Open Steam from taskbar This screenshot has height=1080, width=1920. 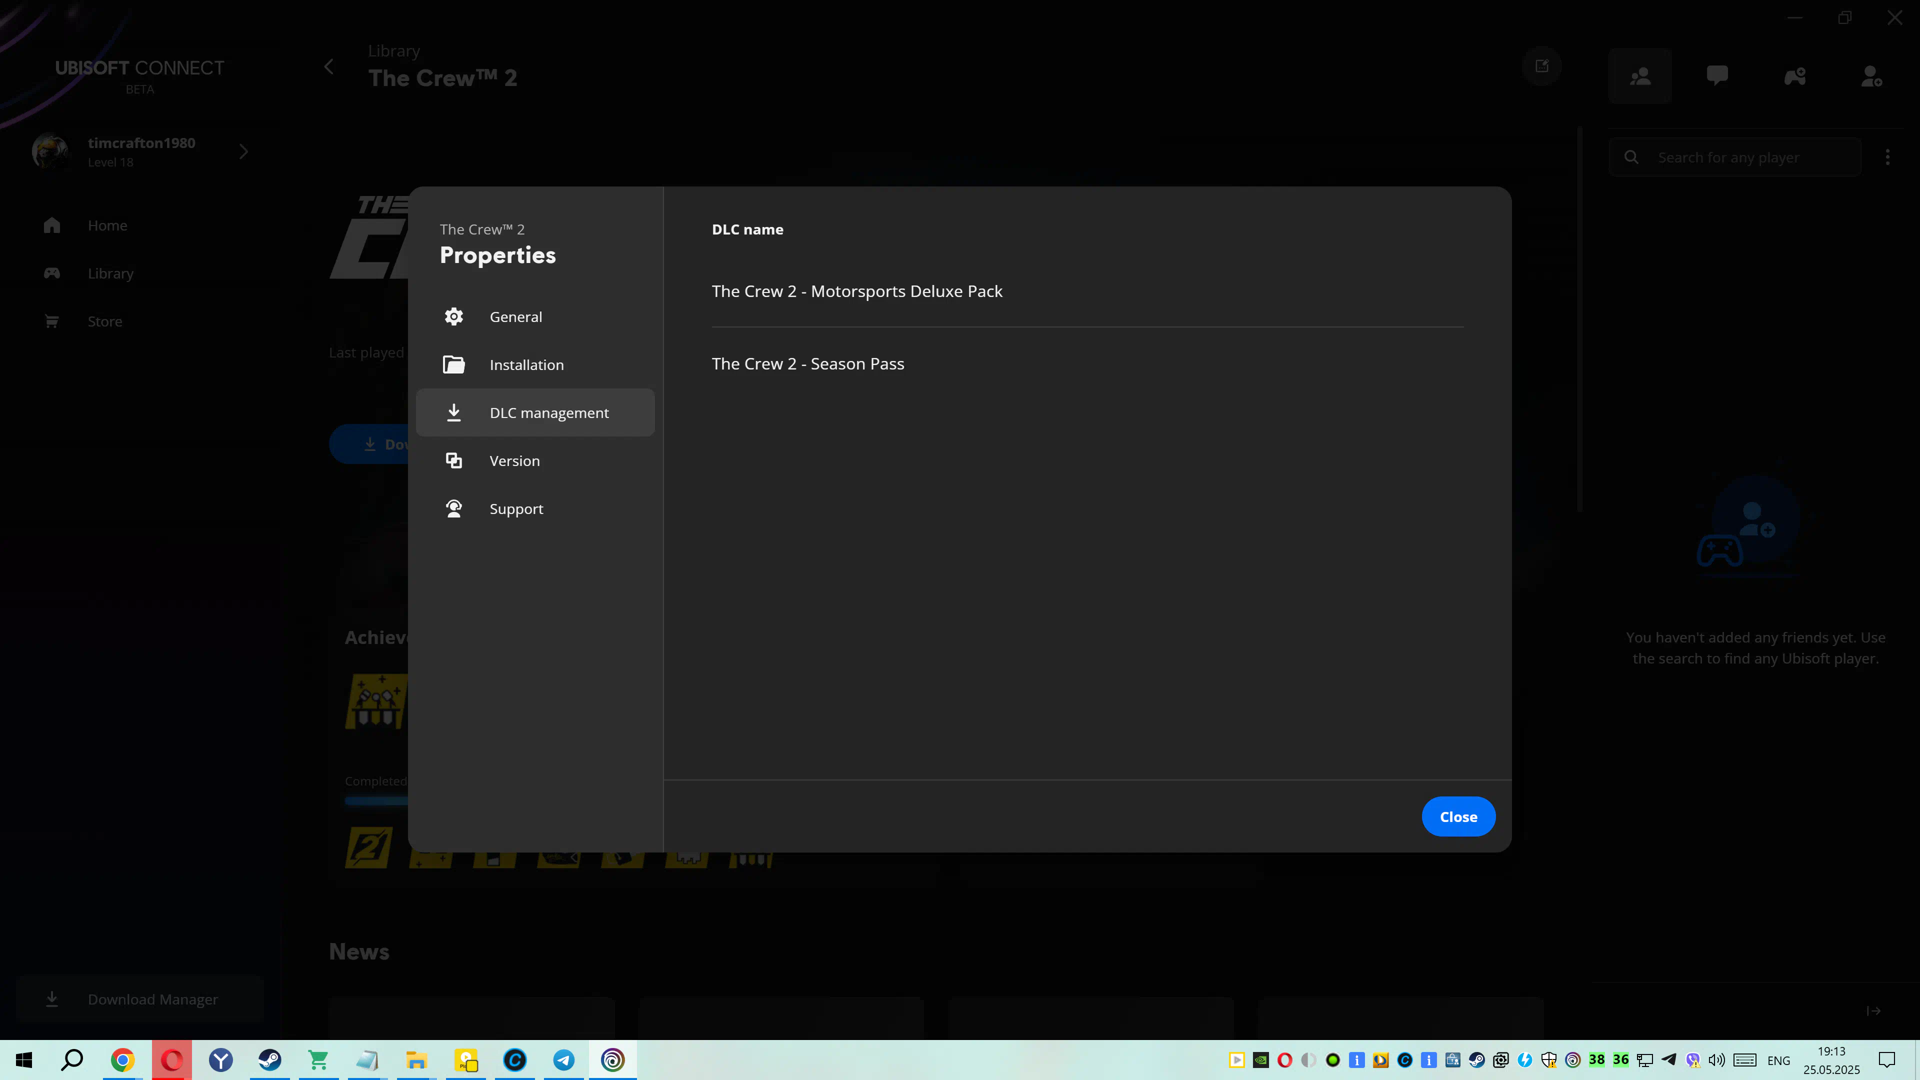click(x=270, y=1060)
